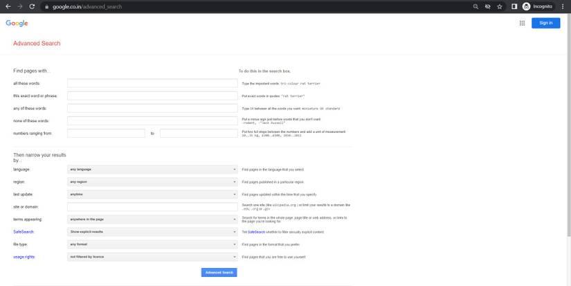The width and height of the screenshot is (571, 286).
Task: Open the zoom magnifier icon in address bar
Action: [x=475, y=6]
